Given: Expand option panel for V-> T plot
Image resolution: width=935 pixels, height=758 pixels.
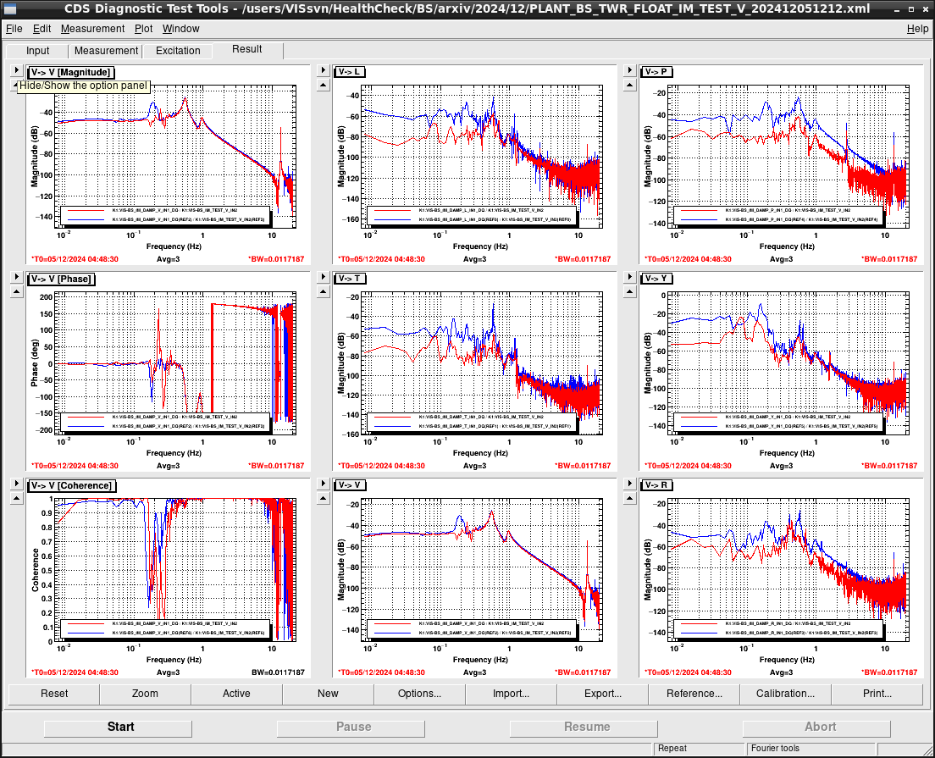Looking at the screenshot, I should 324,277.
